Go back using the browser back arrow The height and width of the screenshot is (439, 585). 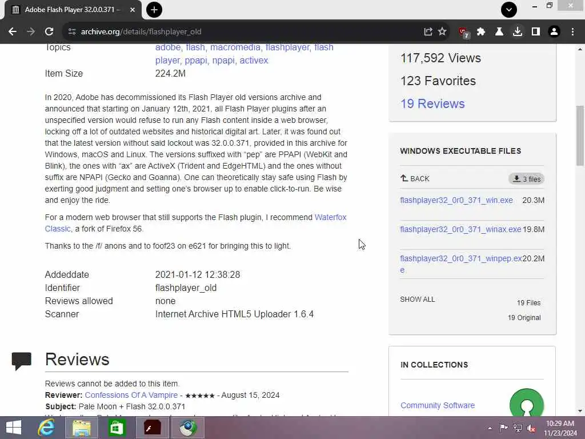pos(13,32)
